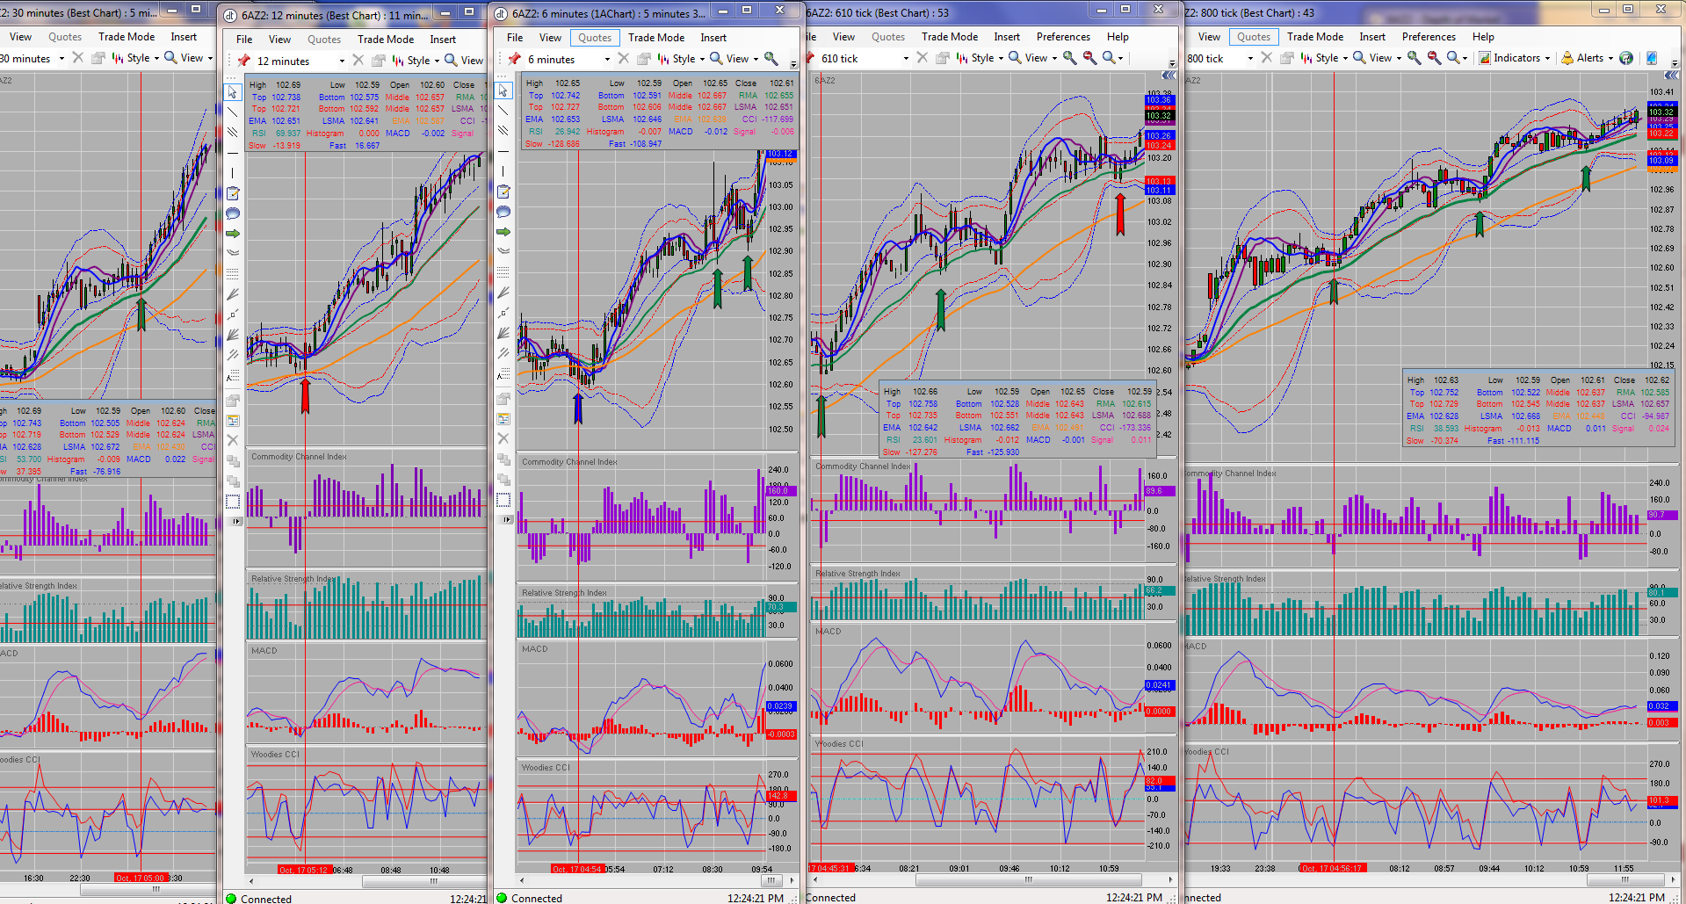The width and height of the screenshot is (1686, 904).
Task: Open View dropdown in 800 tick toolbar
Action: [x=1377, y=58]
